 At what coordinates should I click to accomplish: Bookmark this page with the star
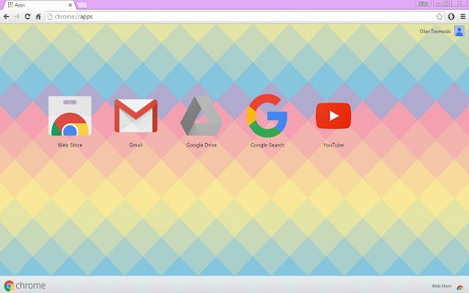pyautogui.click(x=439, y=16)
